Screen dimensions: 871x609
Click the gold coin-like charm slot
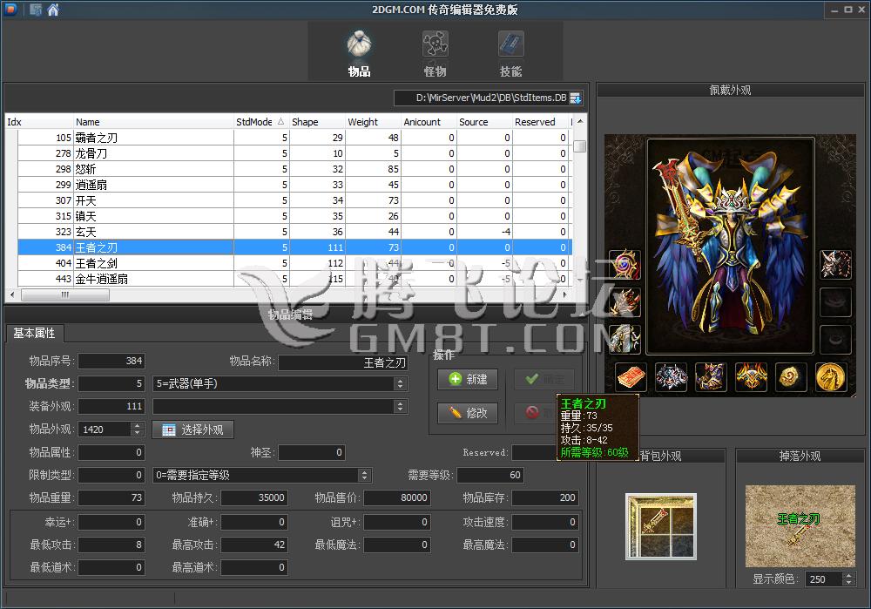tap(791, 376)
